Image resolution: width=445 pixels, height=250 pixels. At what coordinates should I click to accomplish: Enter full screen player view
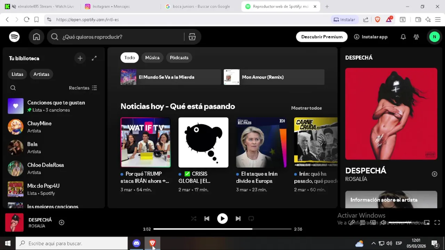[x=437, y=223]
